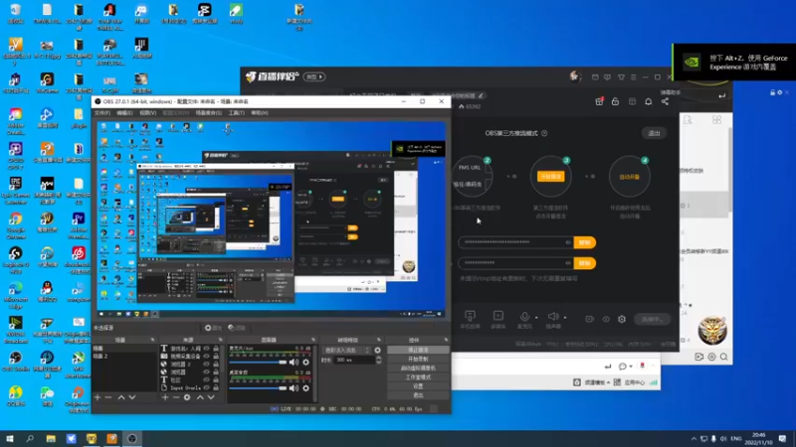Open the speaker options arrow in companion
This screenshot has height=447, width=796.
[x=565, y=318]
